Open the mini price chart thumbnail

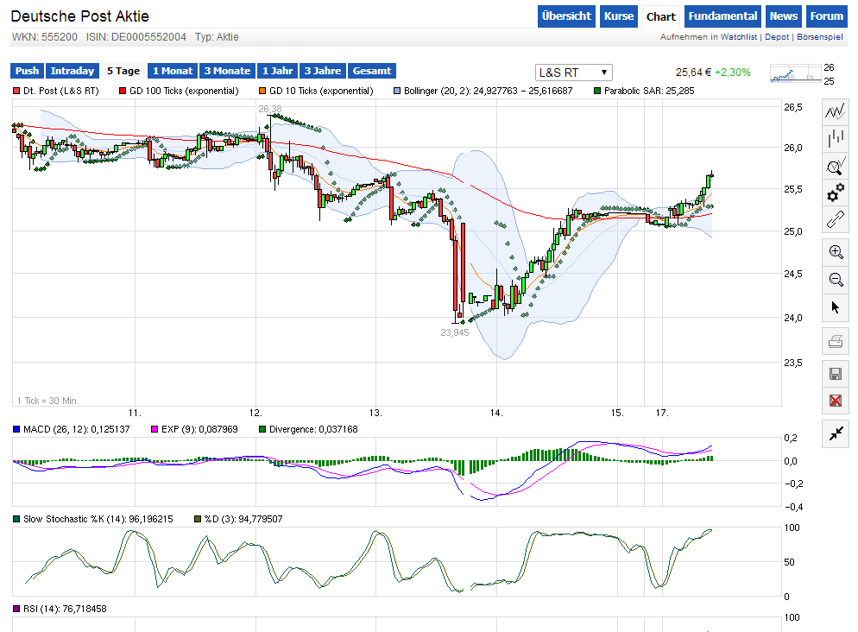click(794, 73)
